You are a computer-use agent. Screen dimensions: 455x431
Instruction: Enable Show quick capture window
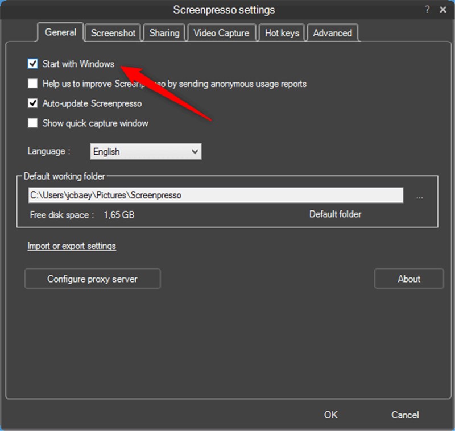(32, 123)
